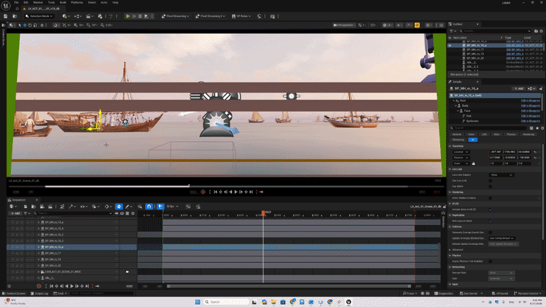Click the Play in editor button

[128, 16]
